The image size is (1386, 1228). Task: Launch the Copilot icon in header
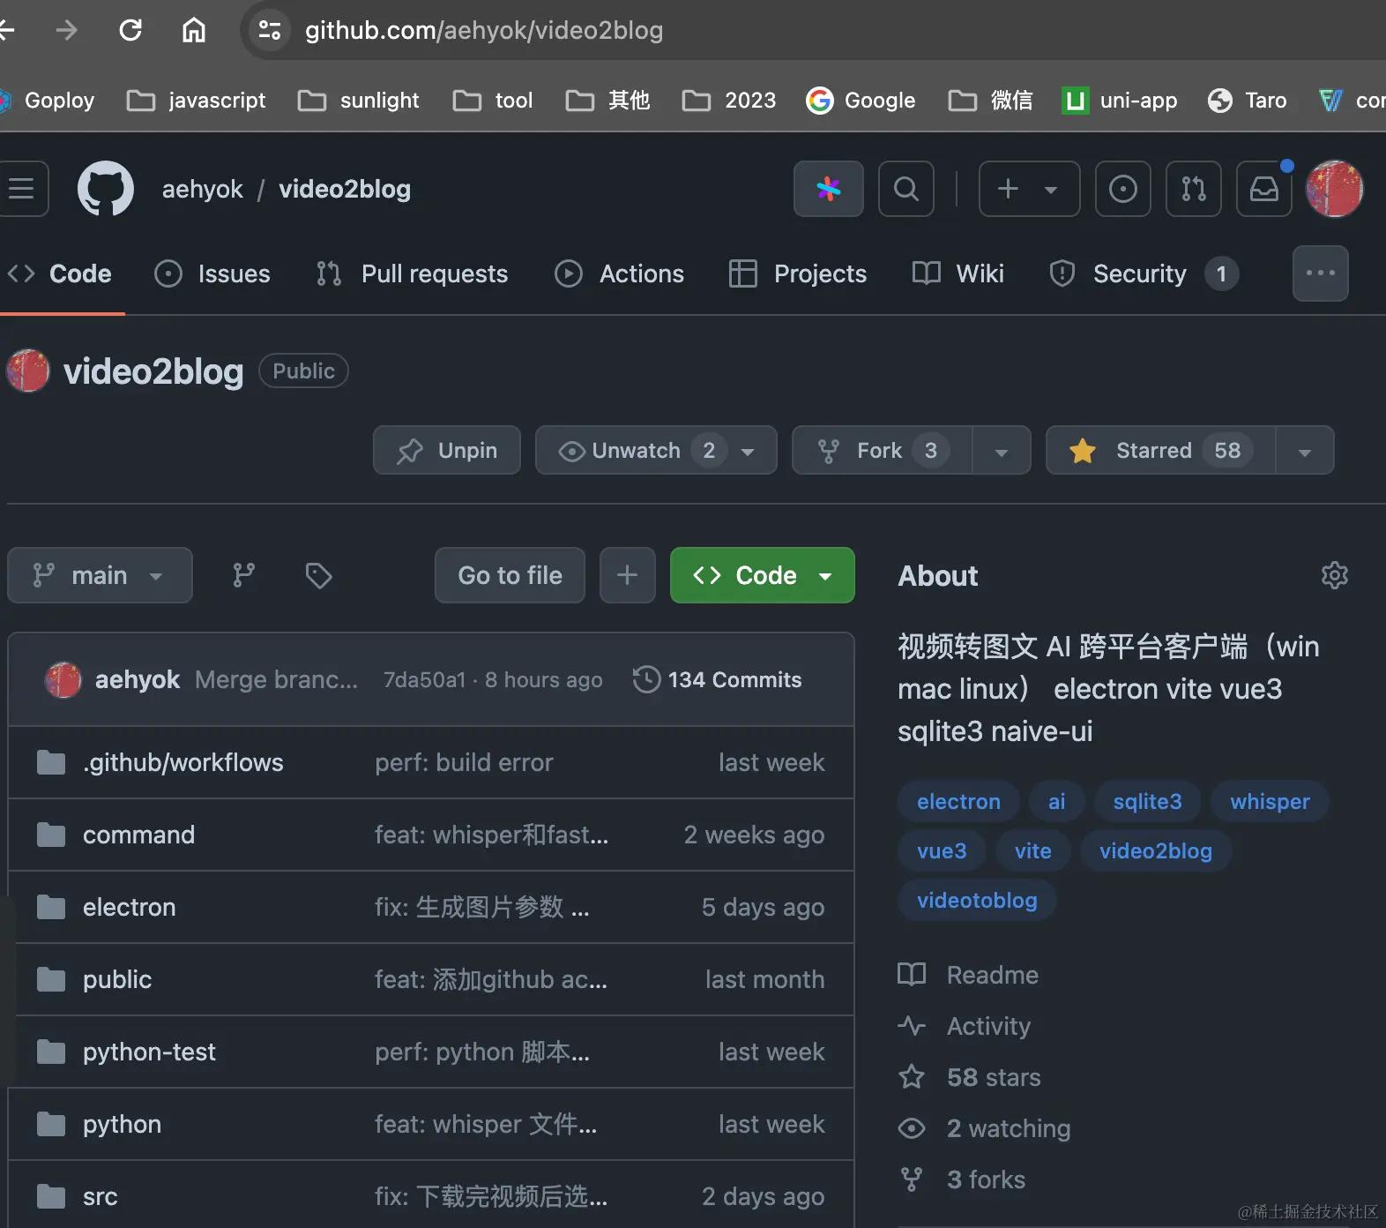click(829, 189)
